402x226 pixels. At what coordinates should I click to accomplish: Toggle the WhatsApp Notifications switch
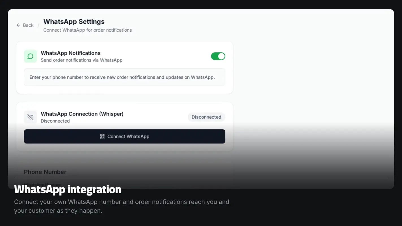tap(218, 56)
